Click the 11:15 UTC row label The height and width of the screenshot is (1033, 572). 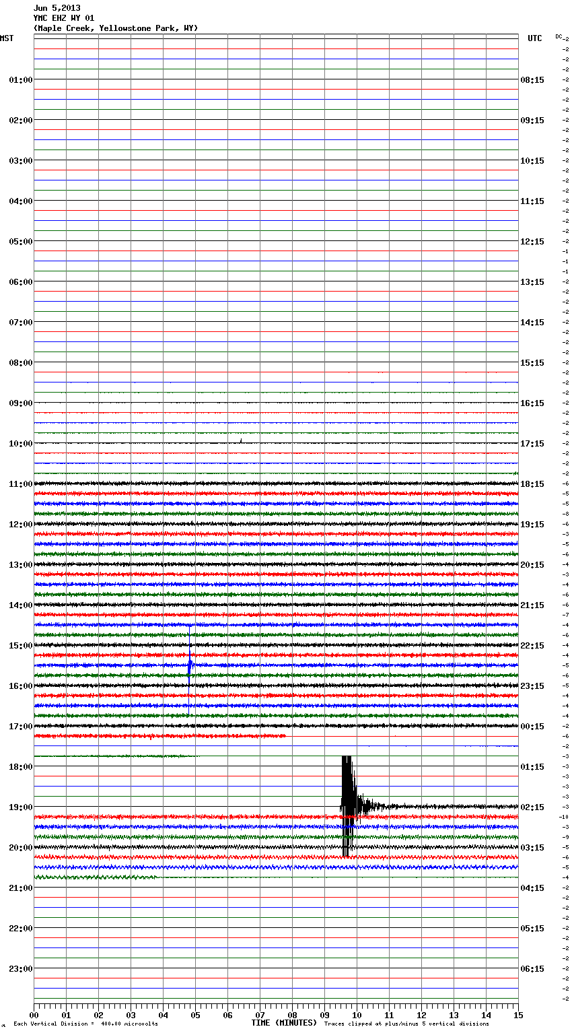coord(532,201)
